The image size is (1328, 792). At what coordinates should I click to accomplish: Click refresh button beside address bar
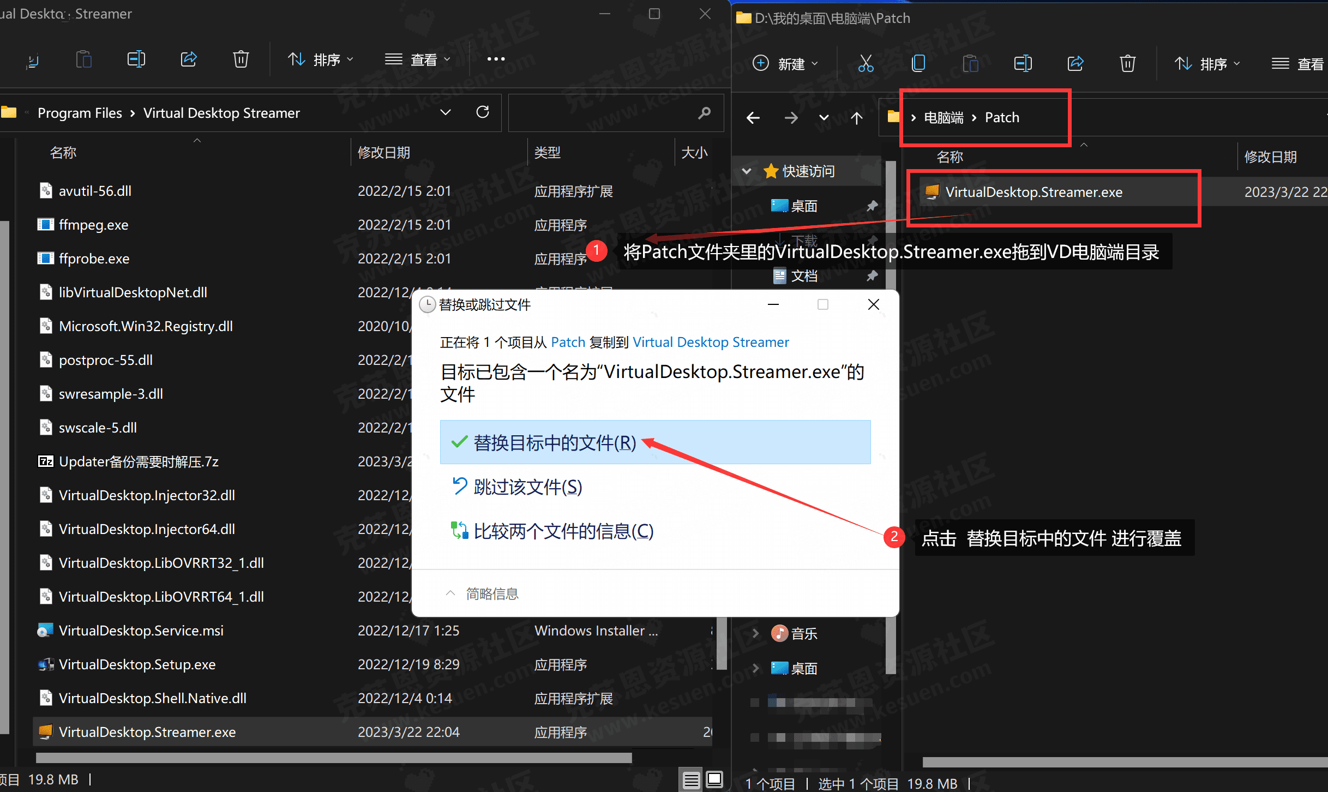click(x=483, y=112)
